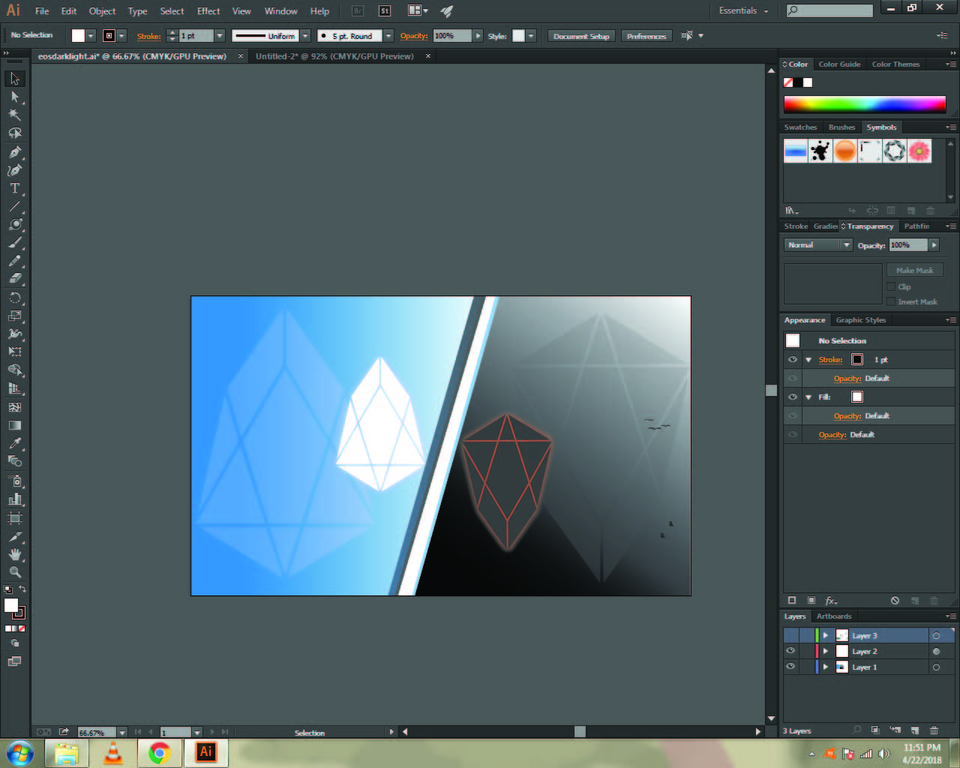Click the ink splatter symbol
Image resolution: width=960 pixels, height=768 pixels.
point(820,151)
